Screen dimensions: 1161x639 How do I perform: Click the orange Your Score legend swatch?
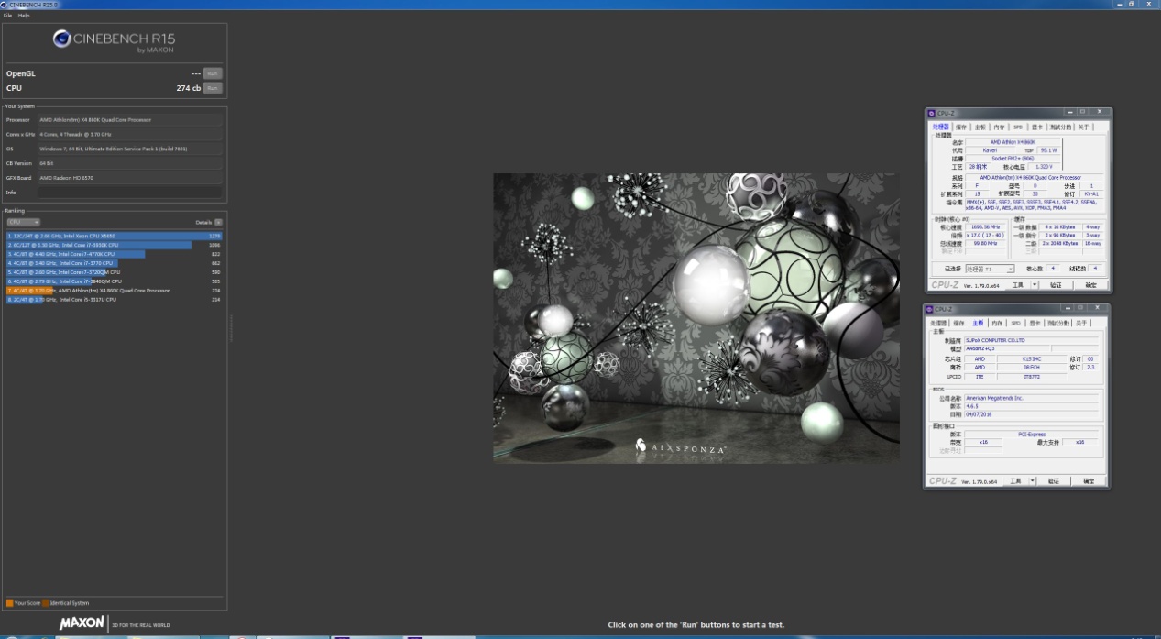point(9,603)
